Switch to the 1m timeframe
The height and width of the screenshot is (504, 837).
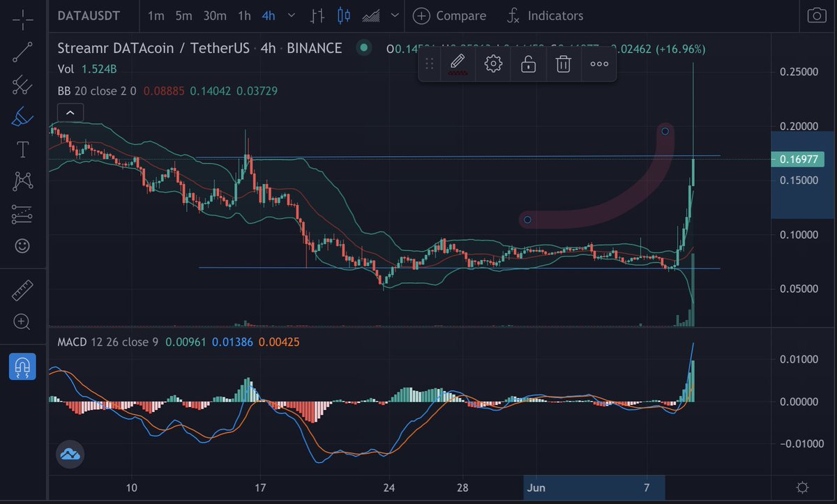(156, 15)
